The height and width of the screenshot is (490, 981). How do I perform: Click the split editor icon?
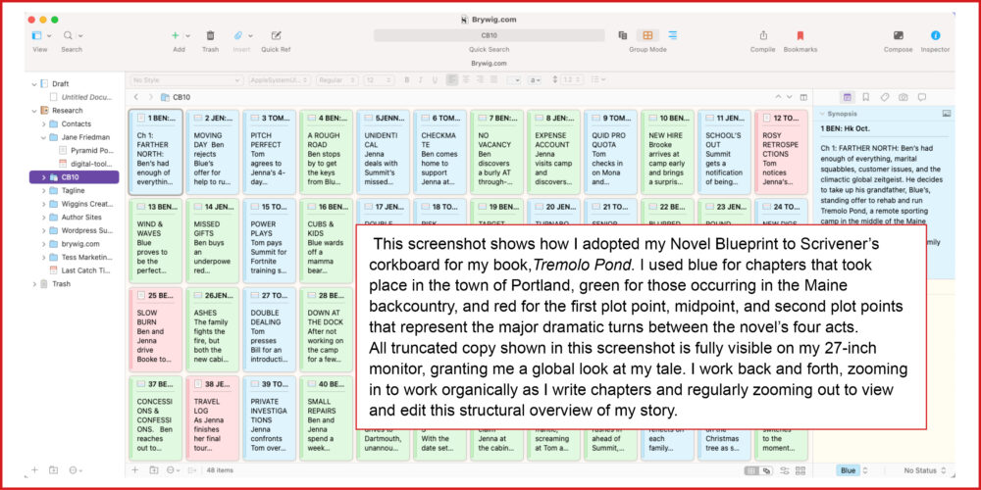(x=804, y=97)
